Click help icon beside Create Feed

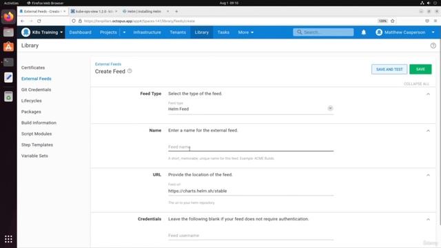coord(130,71)
